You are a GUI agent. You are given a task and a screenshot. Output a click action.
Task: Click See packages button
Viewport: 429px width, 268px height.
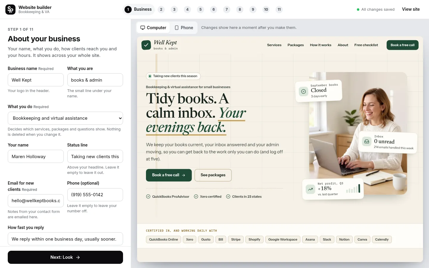pos(213,175)
